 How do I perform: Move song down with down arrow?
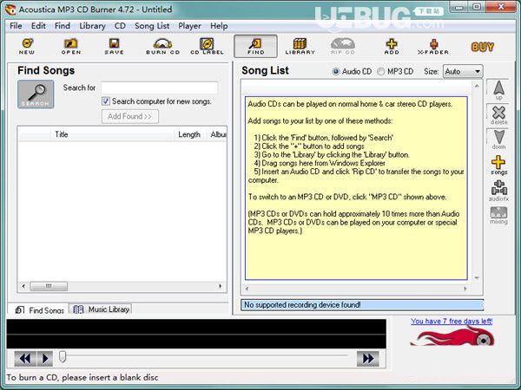coord(498,140)
